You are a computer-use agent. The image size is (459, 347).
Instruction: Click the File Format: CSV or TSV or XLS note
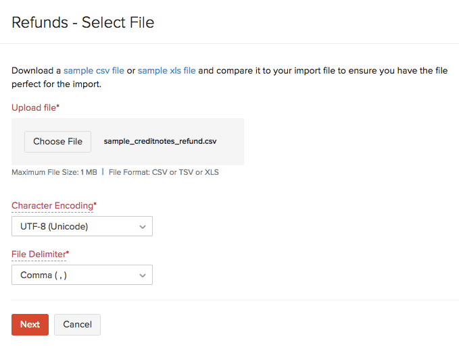tap(164, 172)
